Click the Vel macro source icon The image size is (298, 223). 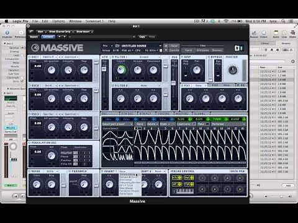pos(189,178)
